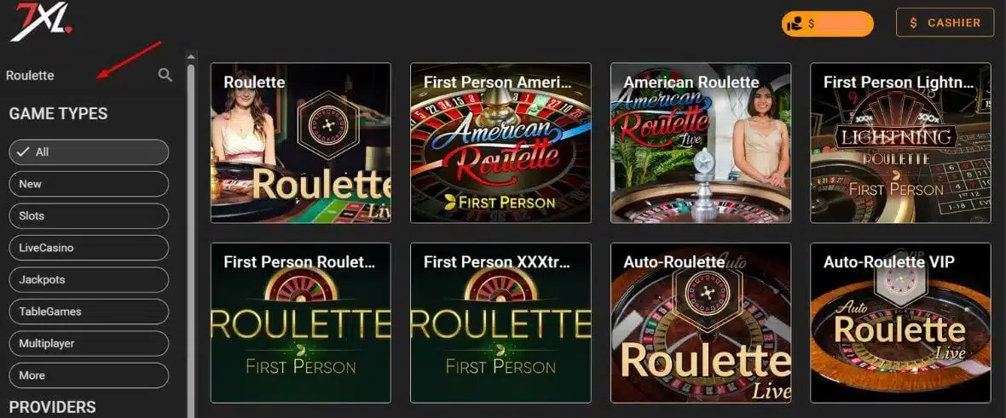Enable the Slots game type filter
The height and width of the screenshot is (418, 1006).
pyautogui.click(x=89, y=216)
